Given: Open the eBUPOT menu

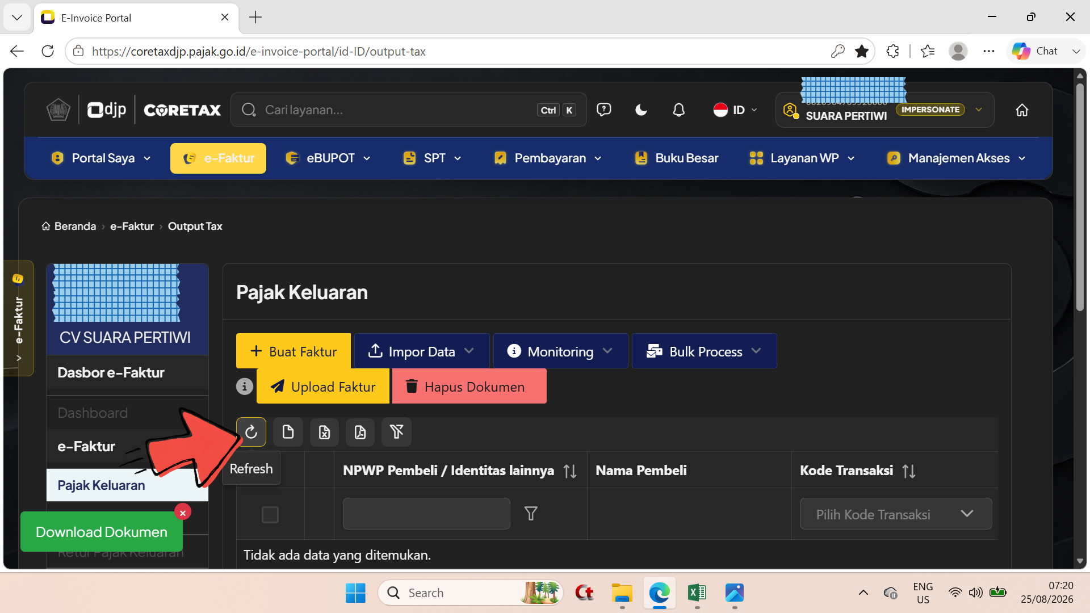Looking at the screenshot, I should pyautogui.click(x=328, y=158).
